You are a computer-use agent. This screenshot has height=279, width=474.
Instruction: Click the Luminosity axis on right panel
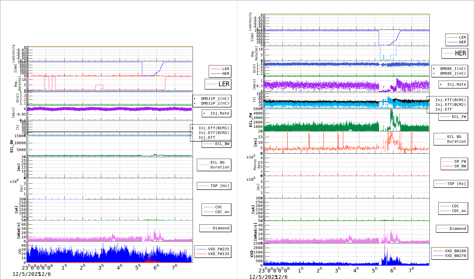click(250, 20)
